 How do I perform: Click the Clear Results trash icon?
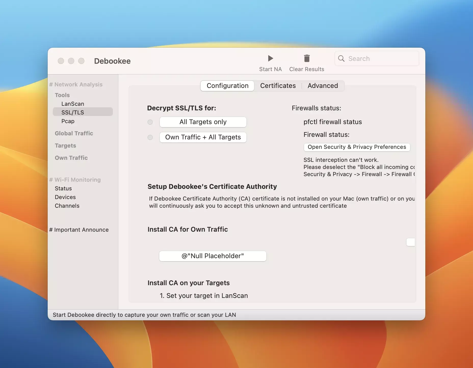click(307, 59)
